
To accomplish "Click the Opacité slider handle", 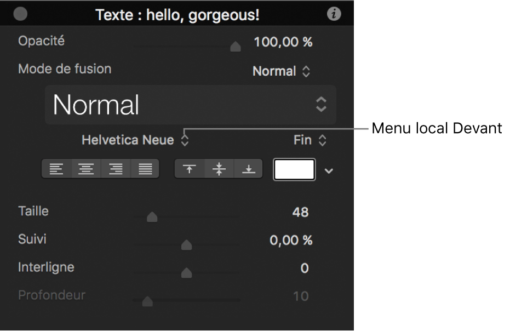I will coord(235,47).
